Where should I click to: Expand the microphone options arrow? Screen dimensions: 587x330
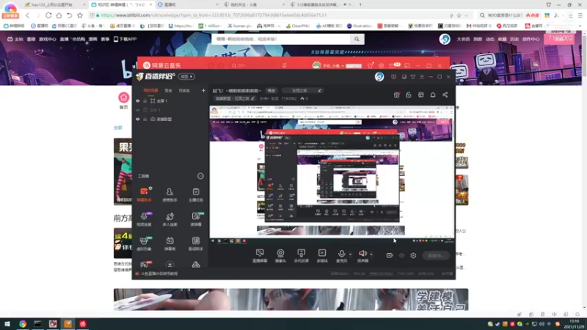351,254
